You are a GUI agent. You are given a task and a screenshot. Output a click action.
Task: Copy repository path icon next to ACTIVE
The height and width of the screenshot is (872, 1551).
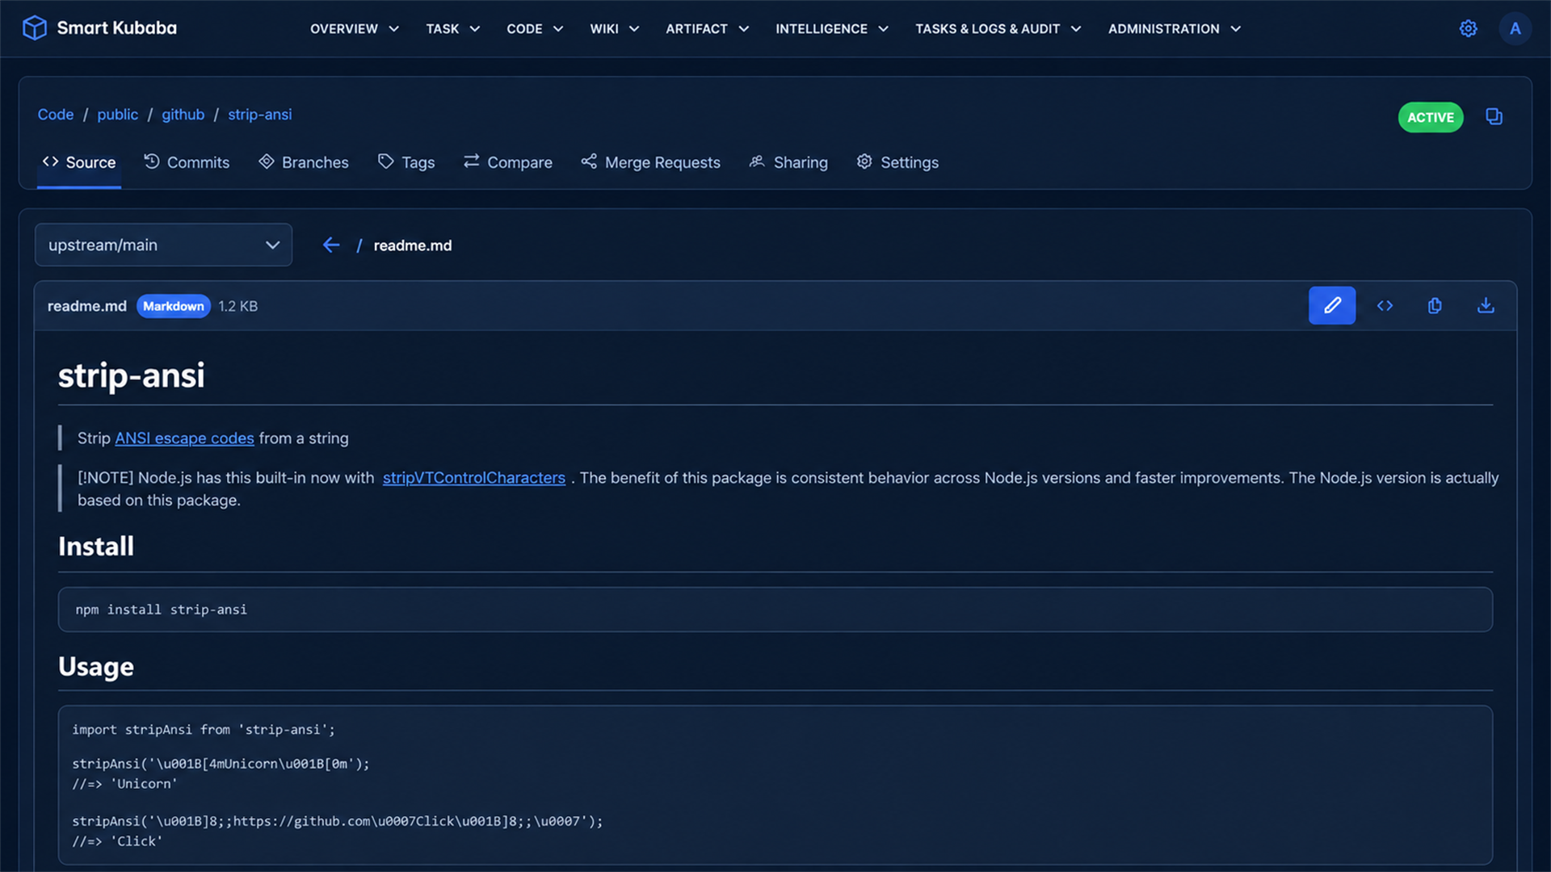(x=1494, y=117)
